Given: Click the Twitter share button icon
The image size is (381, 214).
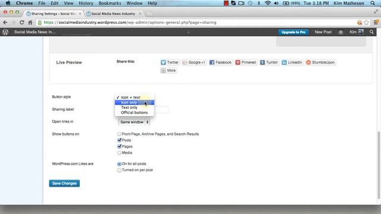Looking at the screenshot, I should tap(163, 62).
